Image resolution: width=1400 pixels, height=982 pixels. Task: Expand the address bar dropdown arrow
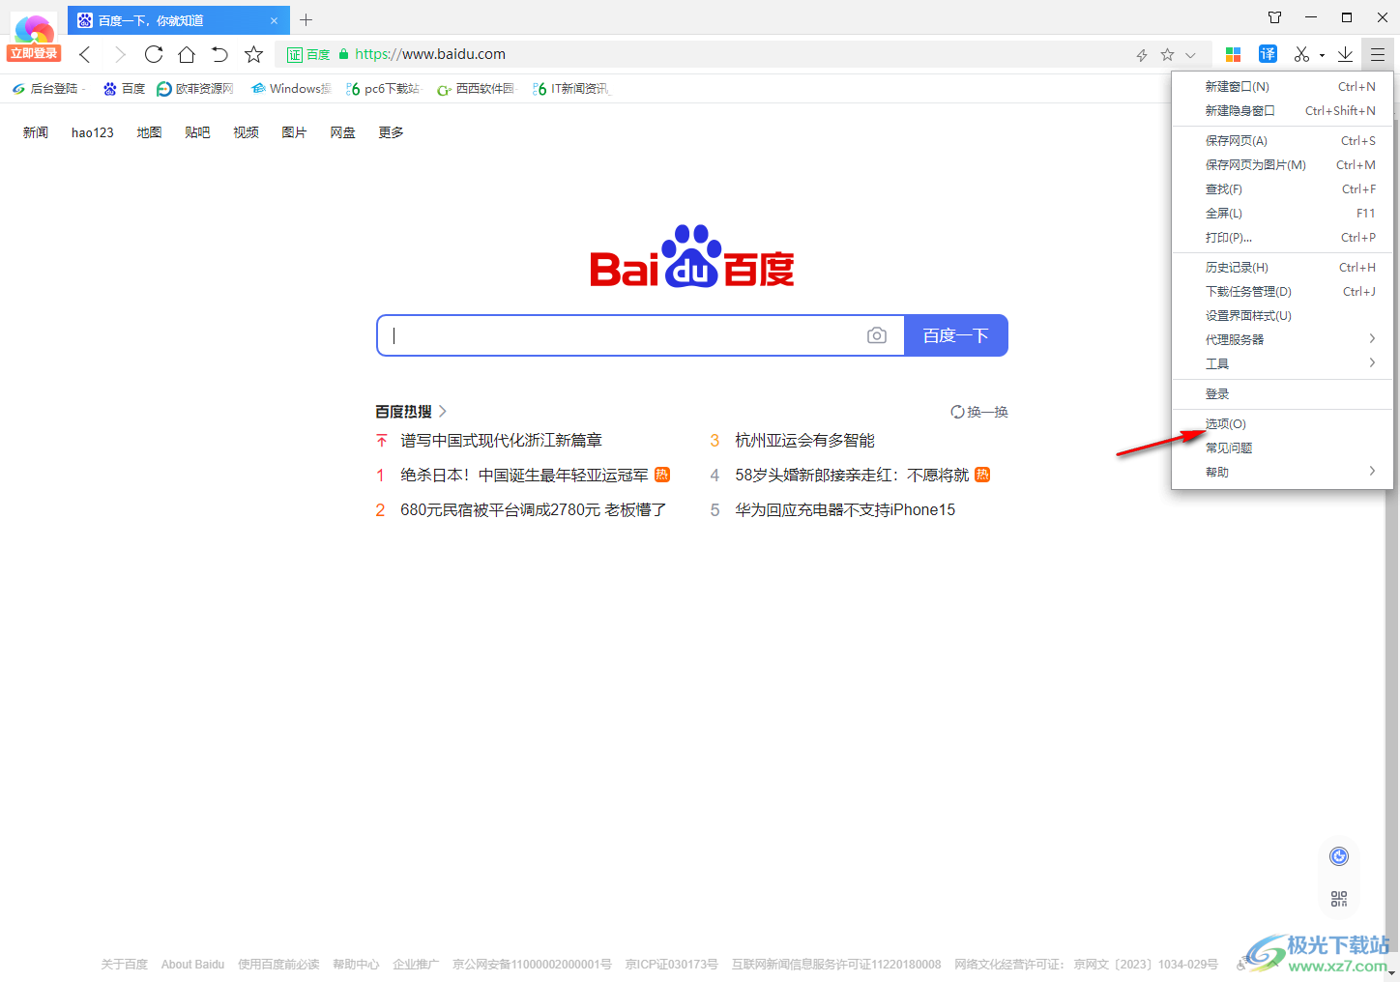click(1191, 55)
